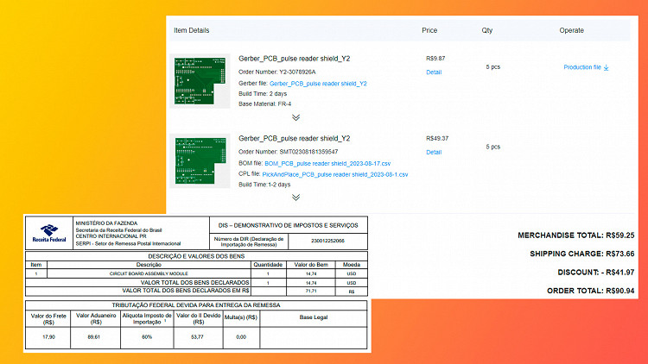Viewport: 648px width, 364px height.
Task: Click the Qty column header
Action: pos(487,30)
